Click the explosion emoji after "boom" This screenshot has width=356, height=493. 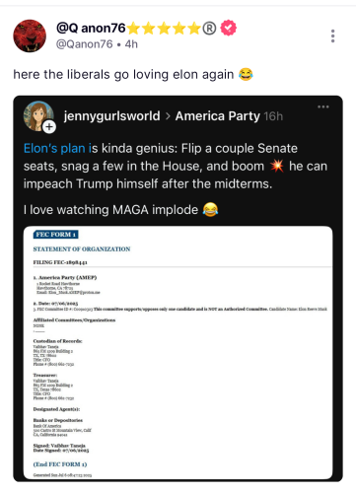coord(277,166)
